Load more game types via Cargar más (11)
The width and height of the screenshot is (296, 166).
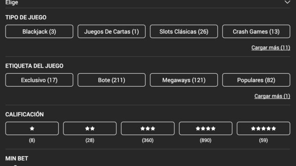coord(271,47)
